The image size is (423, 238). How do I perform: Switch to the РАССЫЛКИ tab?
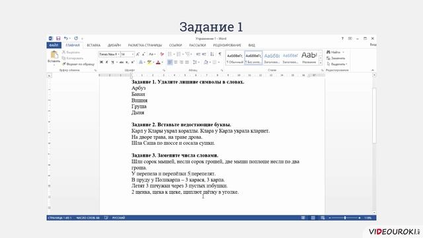[198, 45]
